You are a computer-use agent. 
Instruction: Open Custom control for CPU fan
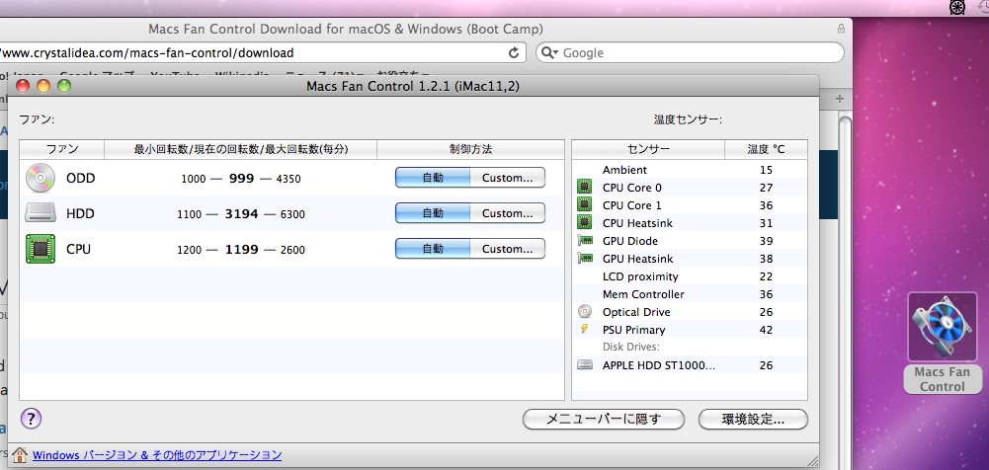click(x=507, y=249)
